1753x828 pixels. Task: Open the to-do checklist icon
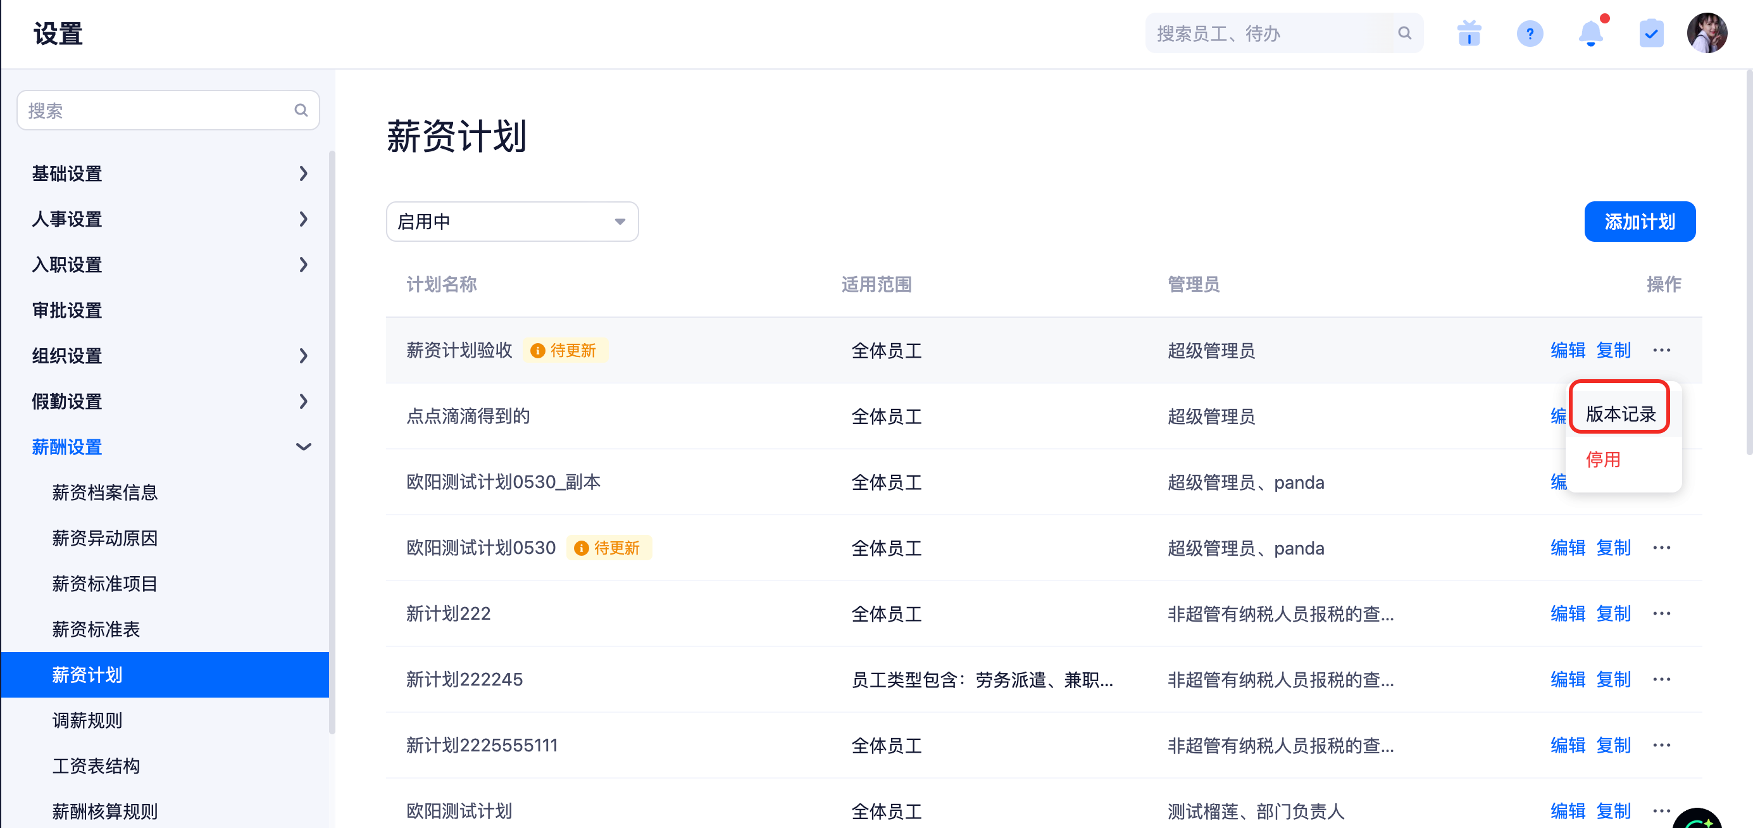[x=1652, y=34]
